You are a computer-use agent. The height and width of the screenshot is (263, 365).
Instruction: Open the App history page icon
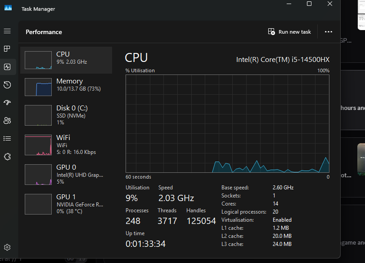(x=7, y=85)
